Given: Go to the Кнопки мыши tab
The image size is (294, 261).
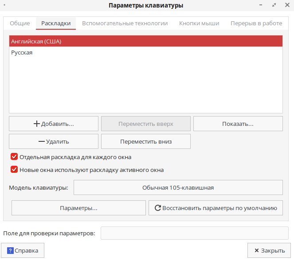Looking at the screenshot, I should click(x=199, y=23).
